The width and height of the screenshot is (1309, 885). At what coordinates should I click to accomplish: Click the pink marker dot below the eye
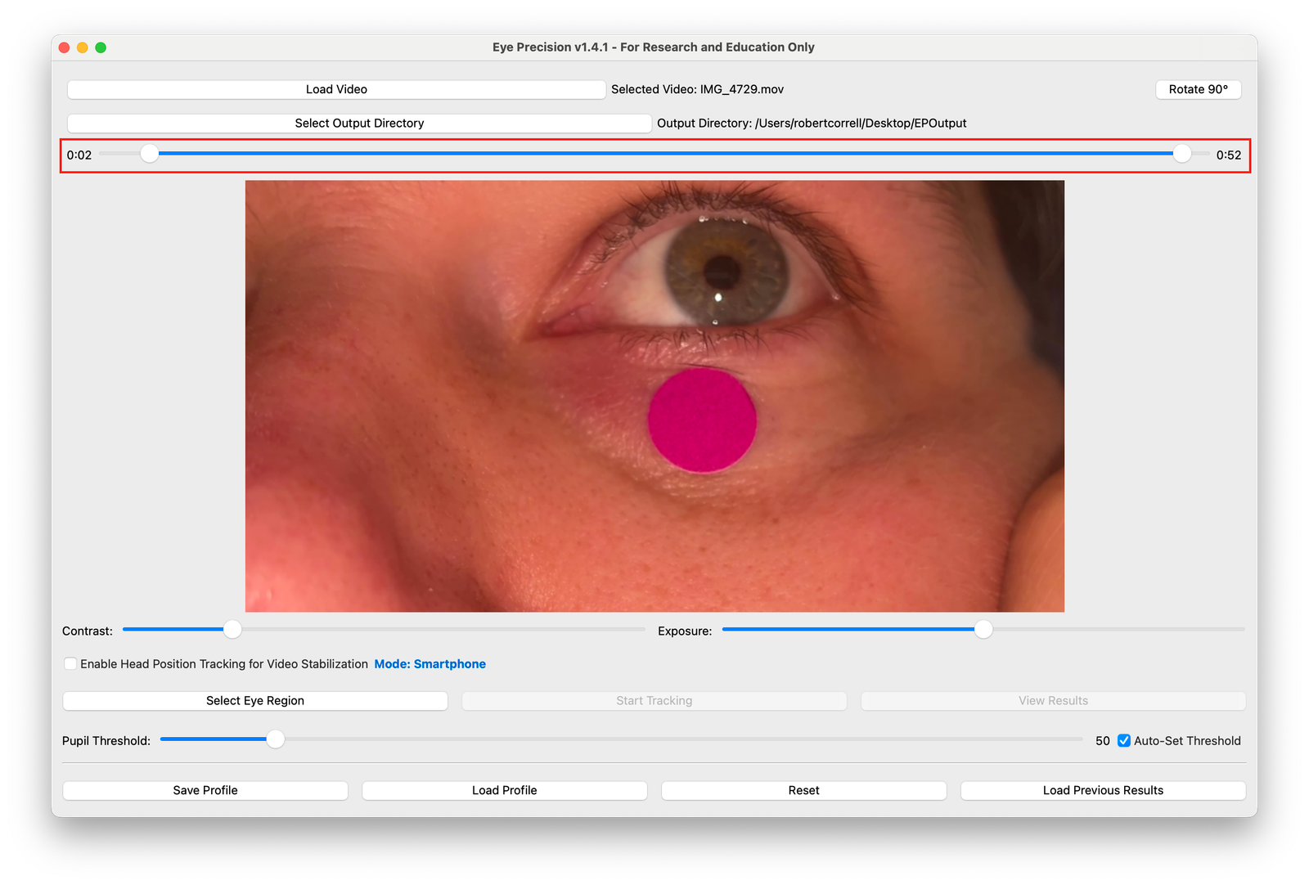tap(702, 420)
